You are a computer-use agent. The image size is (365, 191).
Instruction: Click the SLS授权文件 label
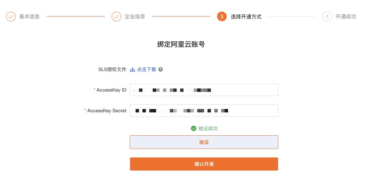(x=112, y=69)
